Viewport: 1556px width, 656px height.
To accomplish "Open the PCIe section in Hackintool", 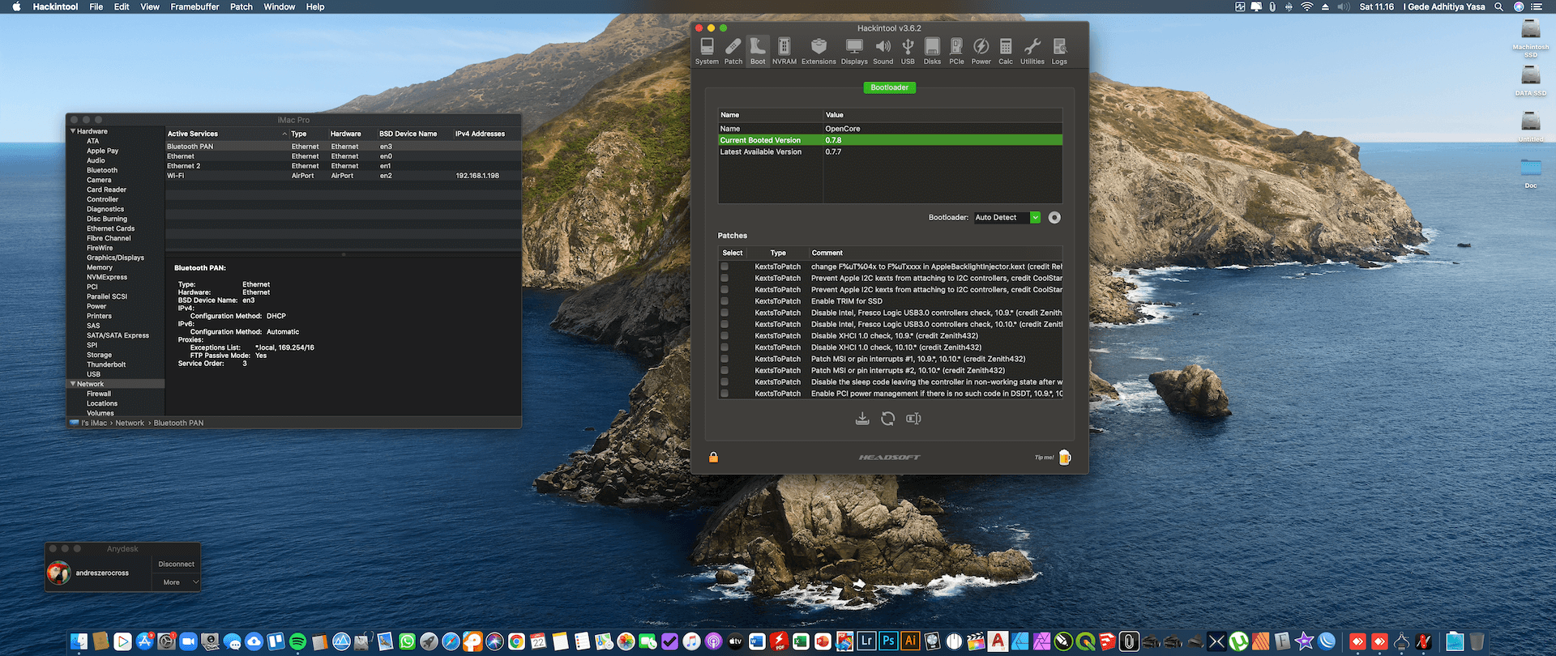I will [x=956, y=50].
